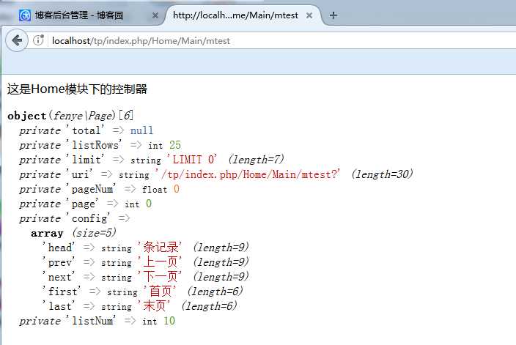The height and width of the screenshot is (345, 516).
Task: Click the 'last' key
Action: pos(59,306)
